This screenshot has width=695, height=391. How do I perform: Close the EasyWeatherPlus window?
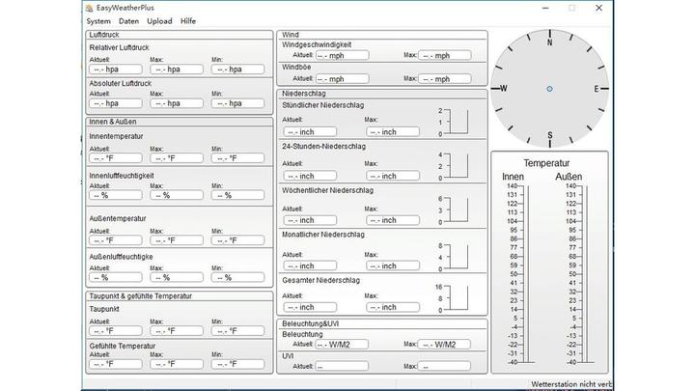pos(598,8)
